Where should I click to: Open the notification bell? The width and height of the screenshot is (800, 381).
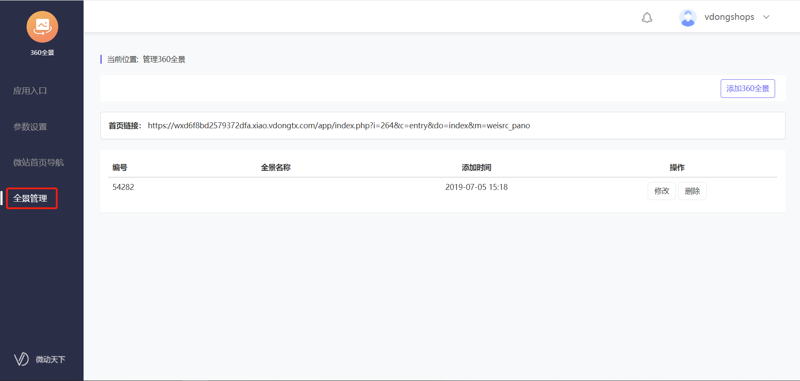click(647, 17)
